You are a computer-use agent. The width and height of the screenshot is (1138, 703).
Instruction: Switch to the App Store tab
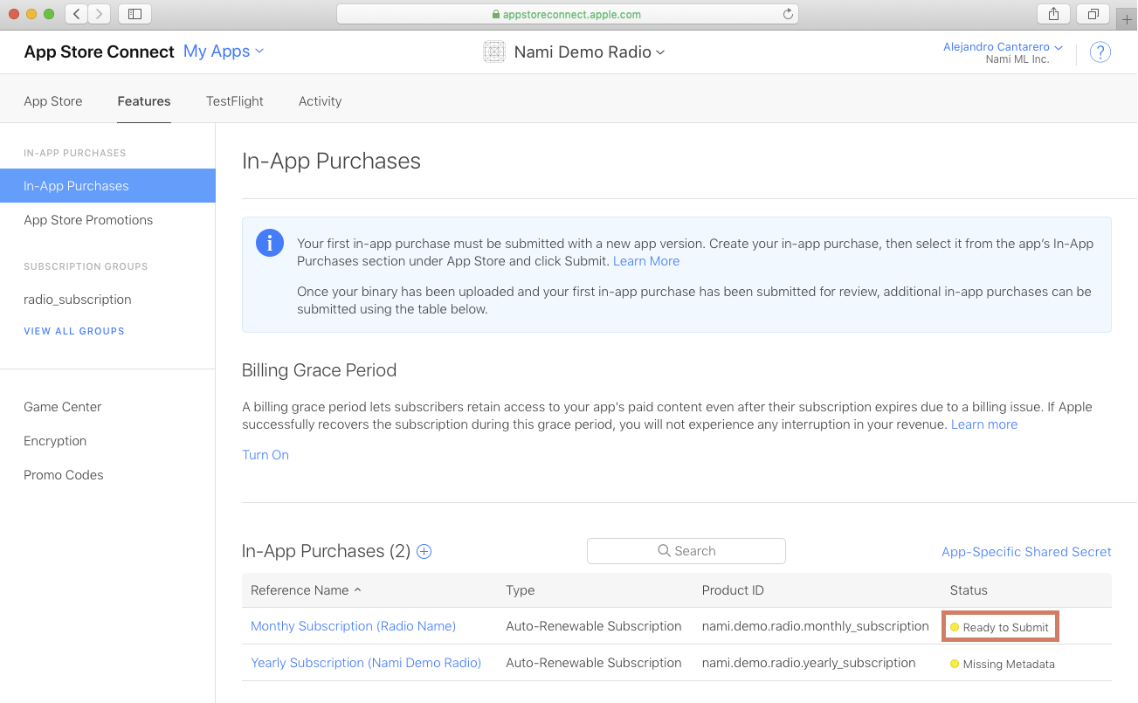[53, 101]
